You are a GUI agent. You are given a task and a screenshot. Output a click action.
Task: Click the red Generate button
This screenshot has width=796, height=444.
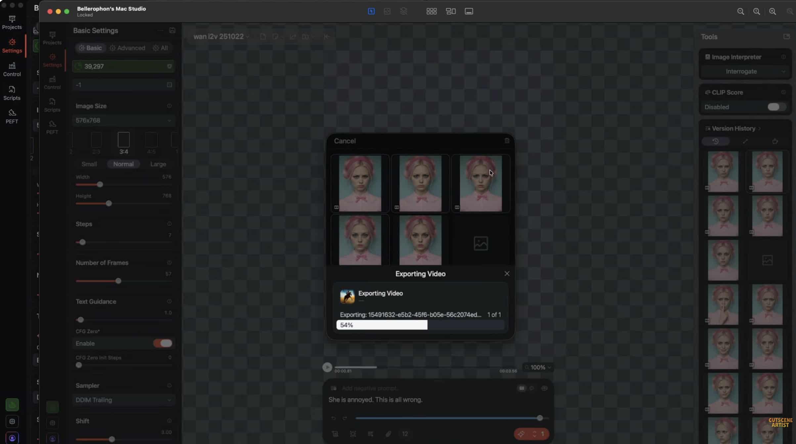click(521, 434)
